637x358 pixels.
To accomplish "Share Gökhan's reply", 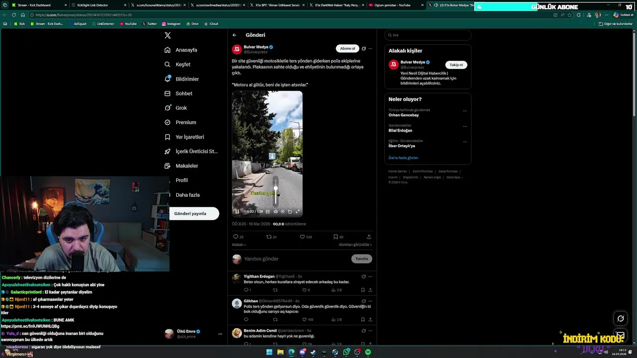I will point(370,320).
